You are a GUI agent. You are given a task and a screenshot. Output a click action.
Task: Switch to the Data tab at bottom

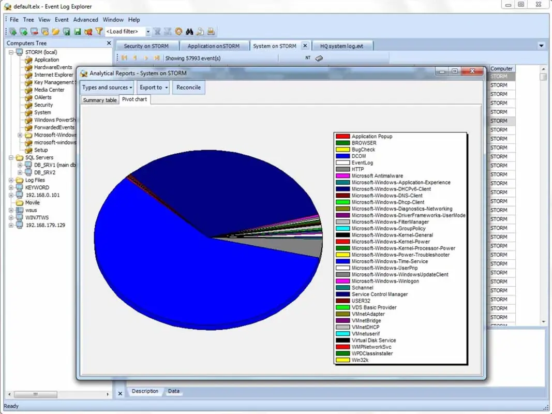[174, 391]
